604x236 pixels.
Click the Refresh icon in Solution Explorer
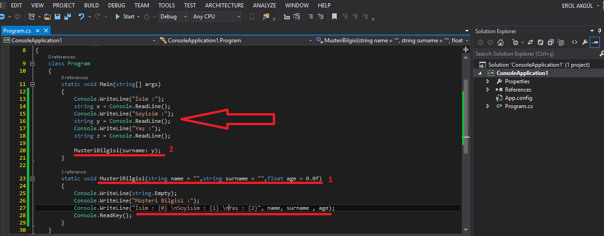pyautogui.click(x=540, y=42)
